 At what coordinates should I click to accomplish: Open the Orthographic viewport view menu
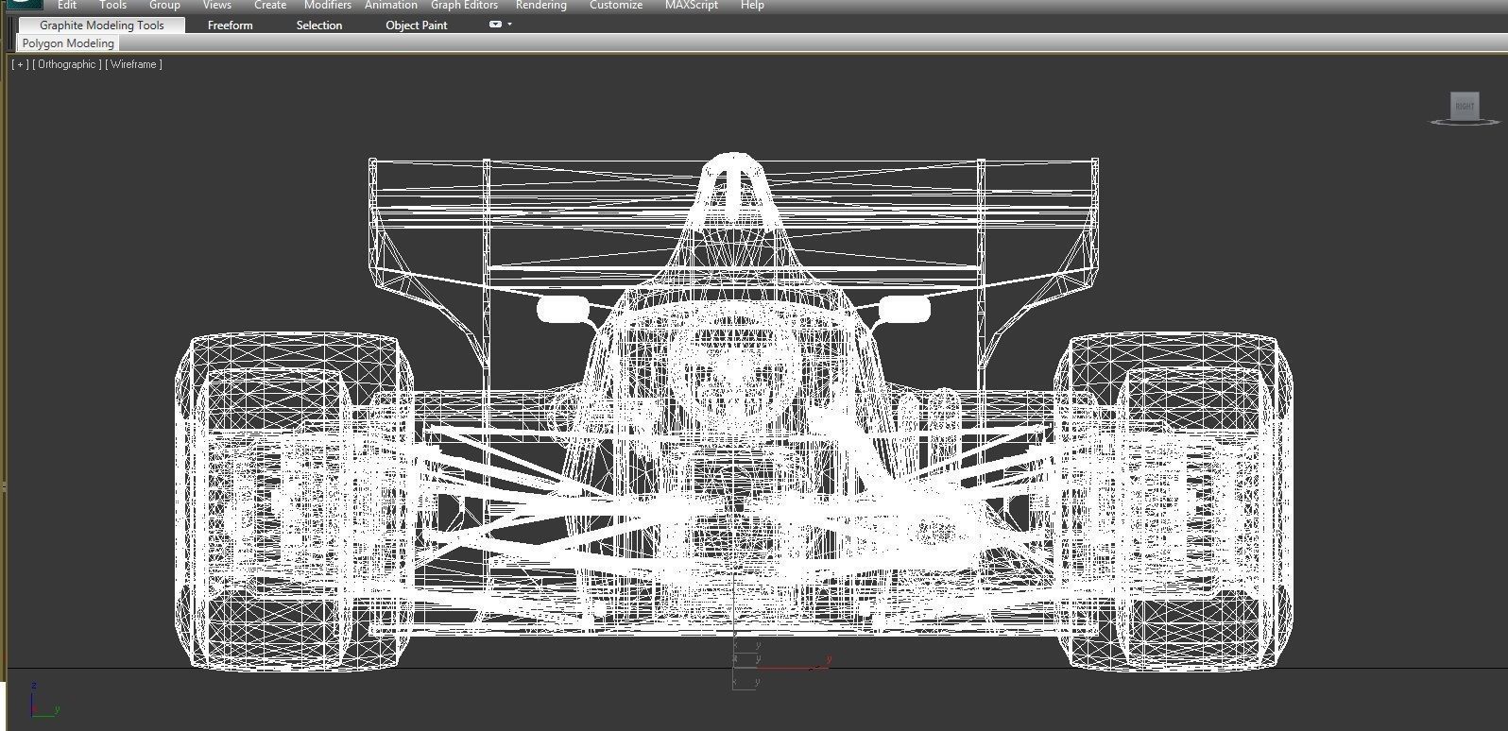[x=67, y=64]
